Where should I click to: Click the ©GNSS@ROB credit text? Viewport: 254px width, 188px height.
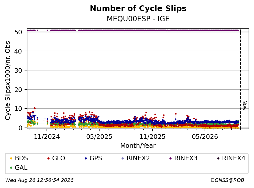pos(227,180)
